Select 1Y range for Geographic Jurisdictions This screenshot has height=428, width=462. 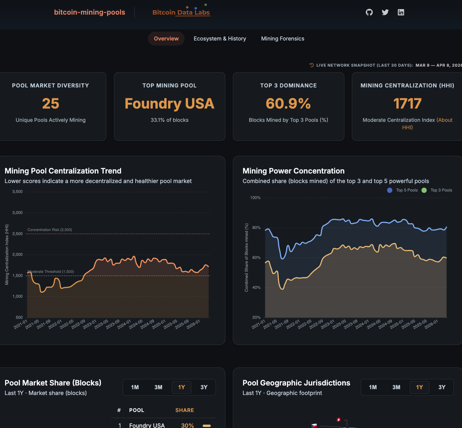click(420, 387)
